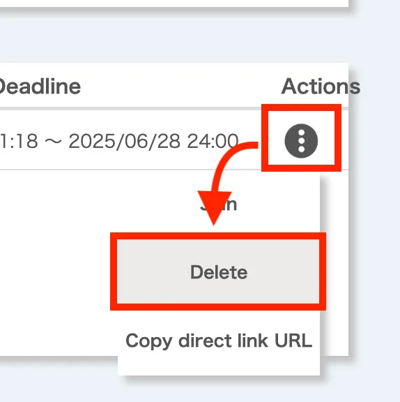Viewport: 400px width, 402px height.
Task: Choose Copy direct link URL
Action: click(x=219, y=341)
